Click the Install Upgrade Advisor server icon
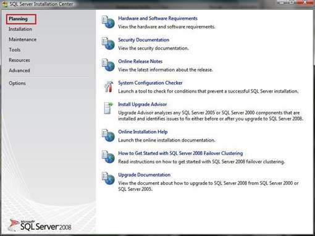Screen dimensions: 315x236 [109, 108]
